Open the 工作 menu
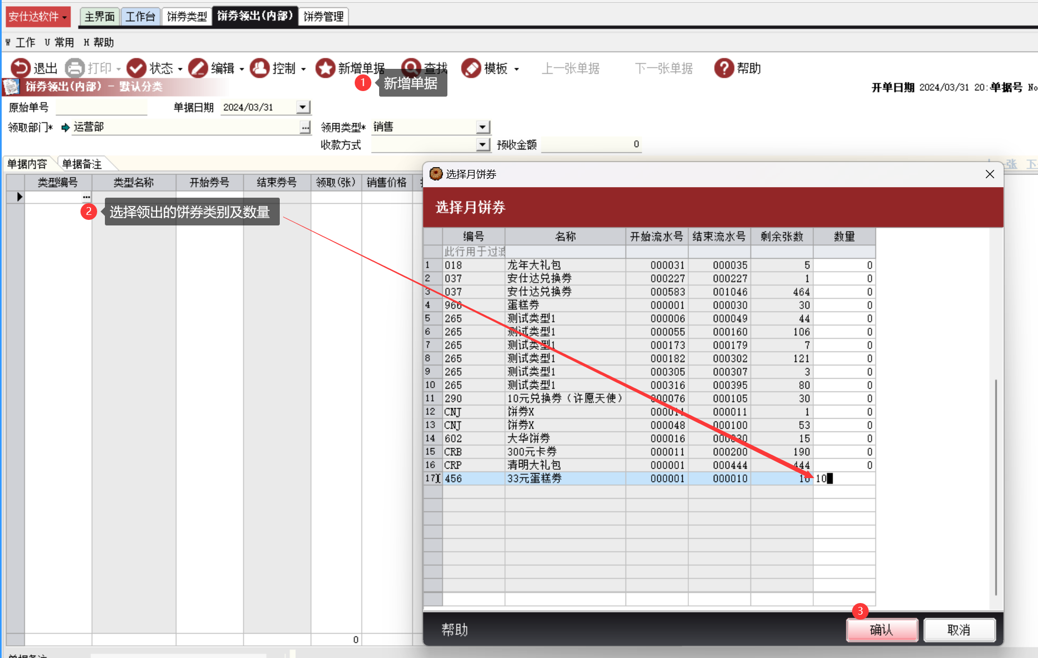The width and height of the screenshot is (1038, 658). click(x=21, y=42)
